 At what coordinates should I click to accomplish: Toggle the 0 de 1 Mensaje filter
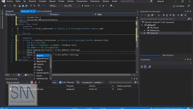pos(66,82)
